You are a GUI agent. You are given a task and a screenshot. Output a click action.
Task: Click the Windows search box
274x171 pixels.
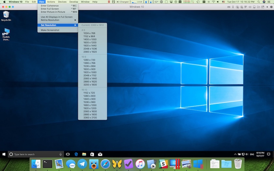[x=36, y=154]
